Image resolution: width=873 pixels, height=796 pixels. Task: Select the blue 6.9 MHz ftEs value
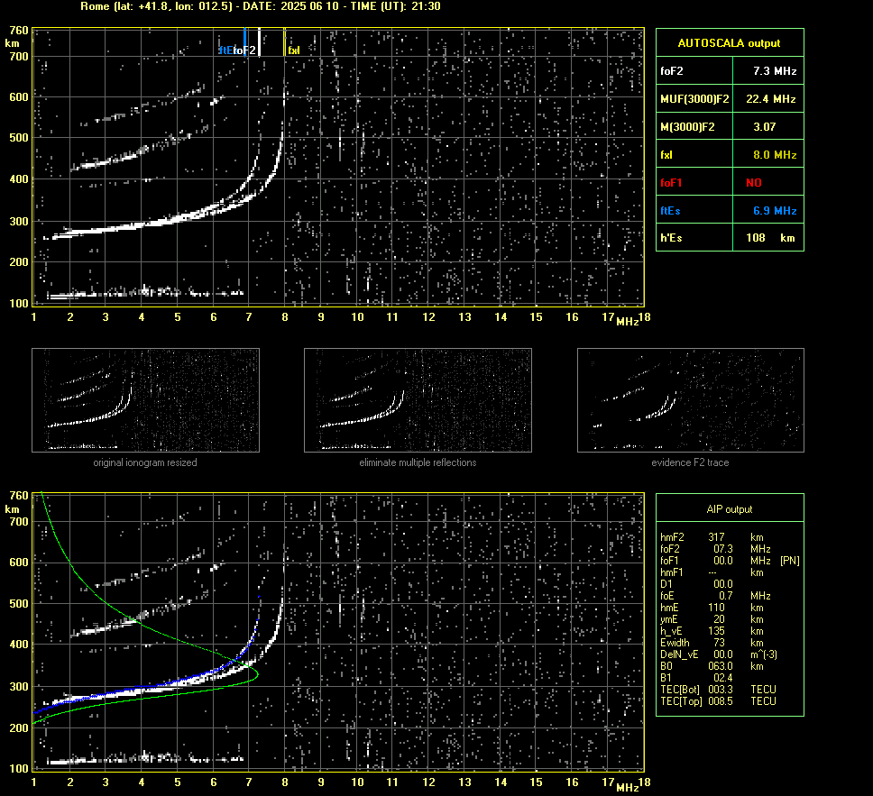point(775,210)
